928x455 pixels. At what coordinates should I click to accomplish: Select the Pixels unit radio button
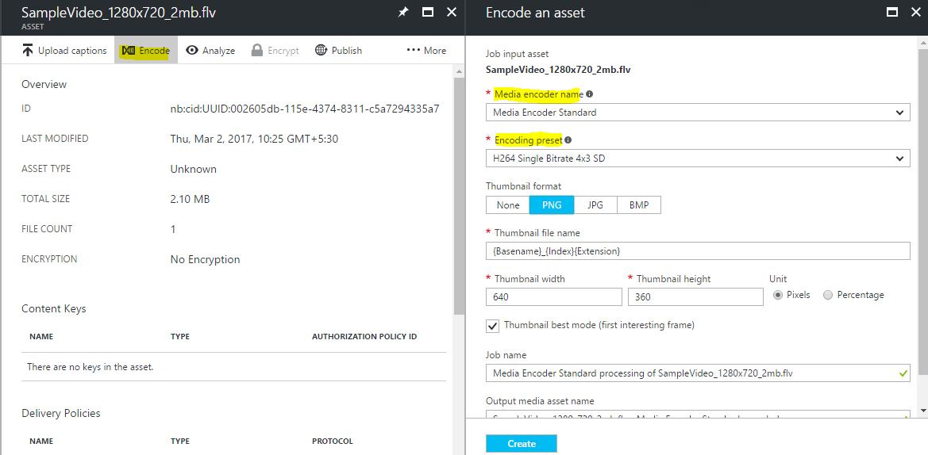pyautogui.click(x=778, y=295)
